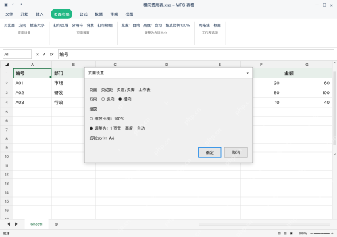Switch to 审阅 ribbon tab
This screenshot has width=337, height=237.
point(114,14)
